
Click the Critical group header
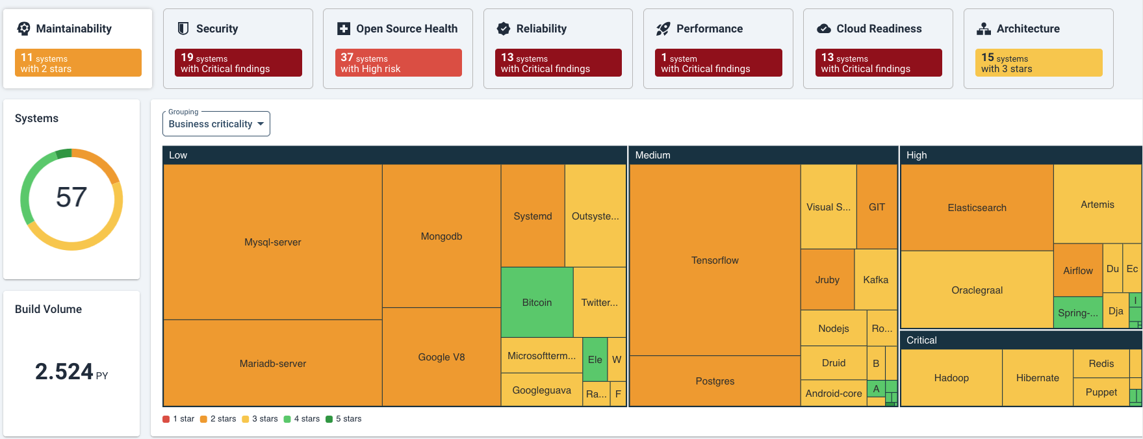pyautogui.click(x=1021, y=340)
